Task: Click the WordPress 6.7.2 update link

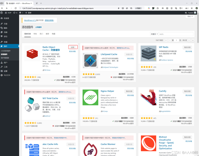Action: [30, 20]
